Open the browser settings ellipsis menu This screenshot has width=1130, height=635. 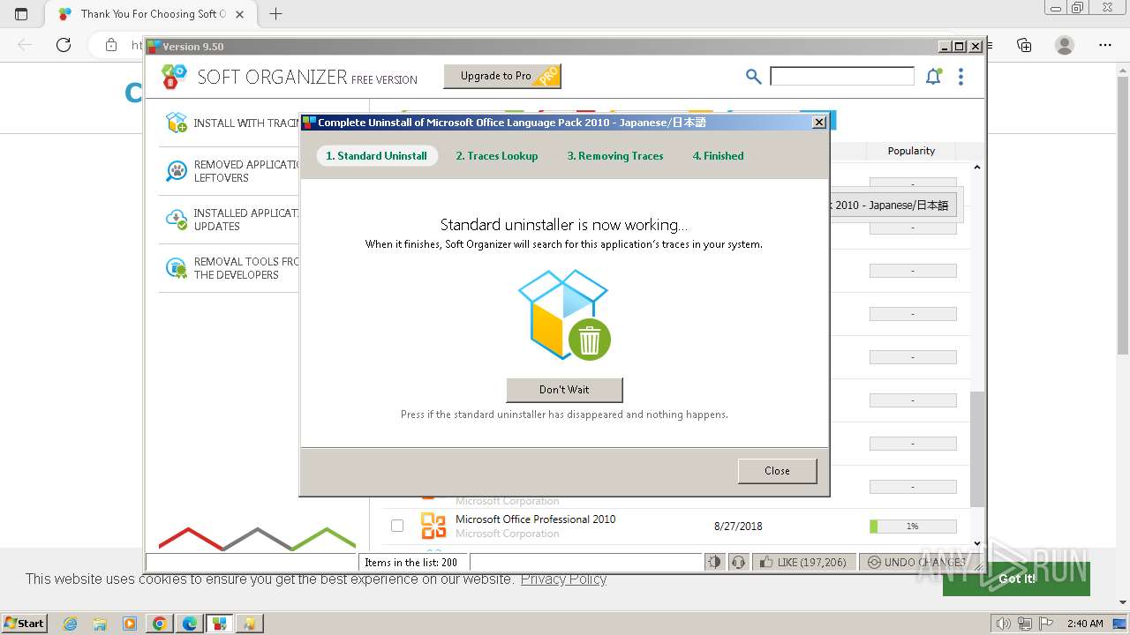[x=1105, y=45]
